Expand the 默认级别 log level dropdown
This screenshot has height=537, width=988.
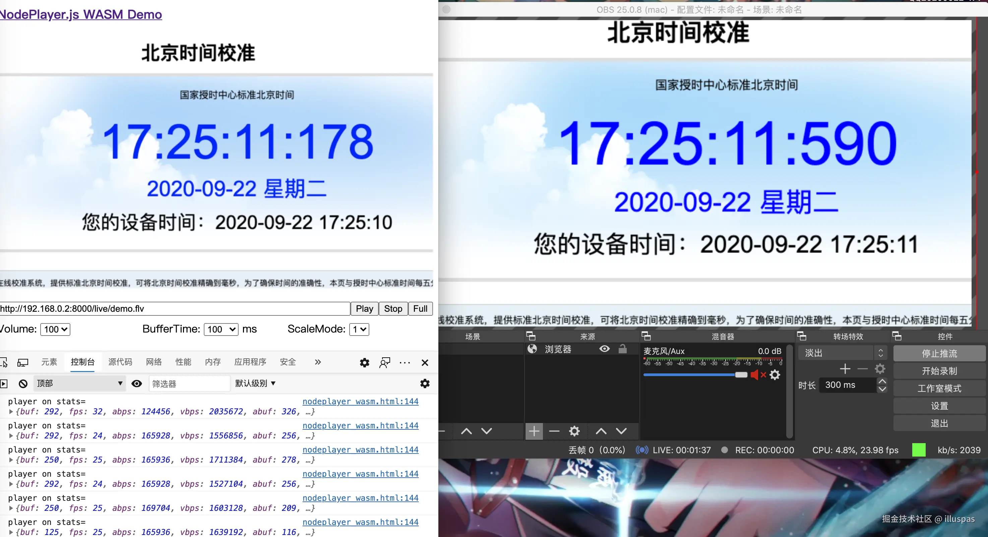pos(255,383)
